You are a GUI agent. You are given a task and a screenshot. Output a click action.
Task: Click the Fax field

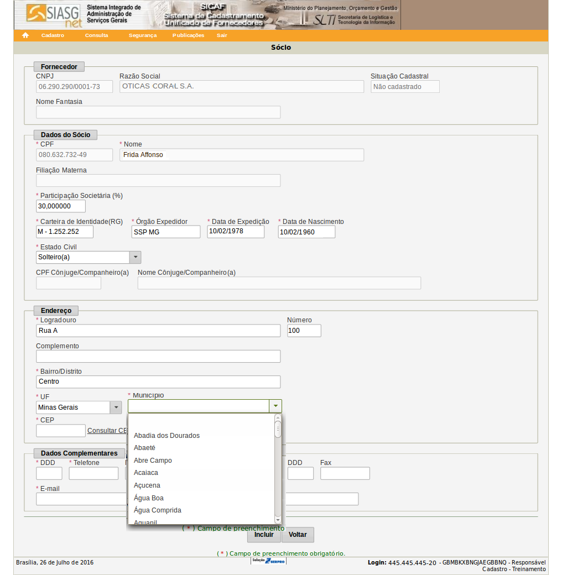click(345, 473)
